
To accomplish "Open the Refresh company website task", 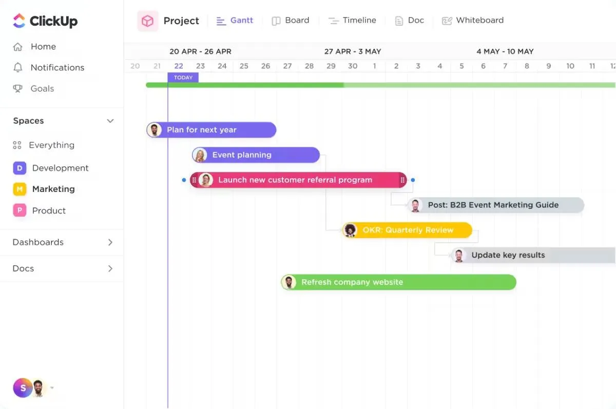I will click(x=398, y=282).
